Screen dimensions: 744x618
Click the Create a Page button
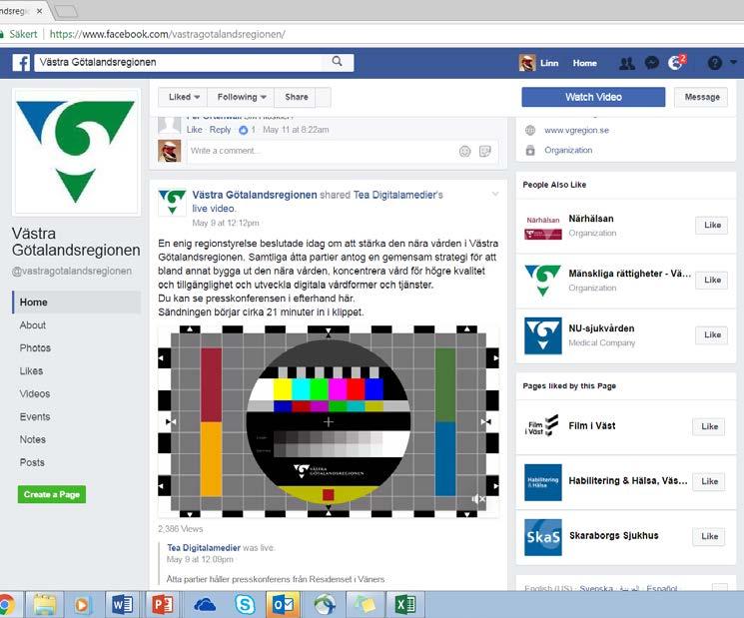(52, 494)
